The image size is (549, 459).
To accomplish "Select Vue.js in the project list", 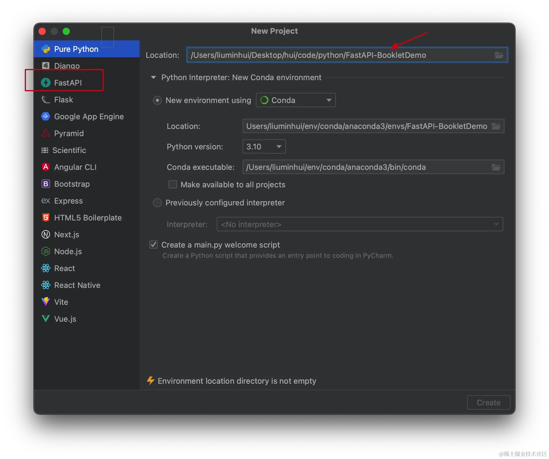I will click(87, 319).
